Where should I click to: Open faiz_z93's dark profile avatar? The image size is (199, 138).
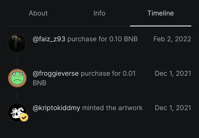coord(17,44)
